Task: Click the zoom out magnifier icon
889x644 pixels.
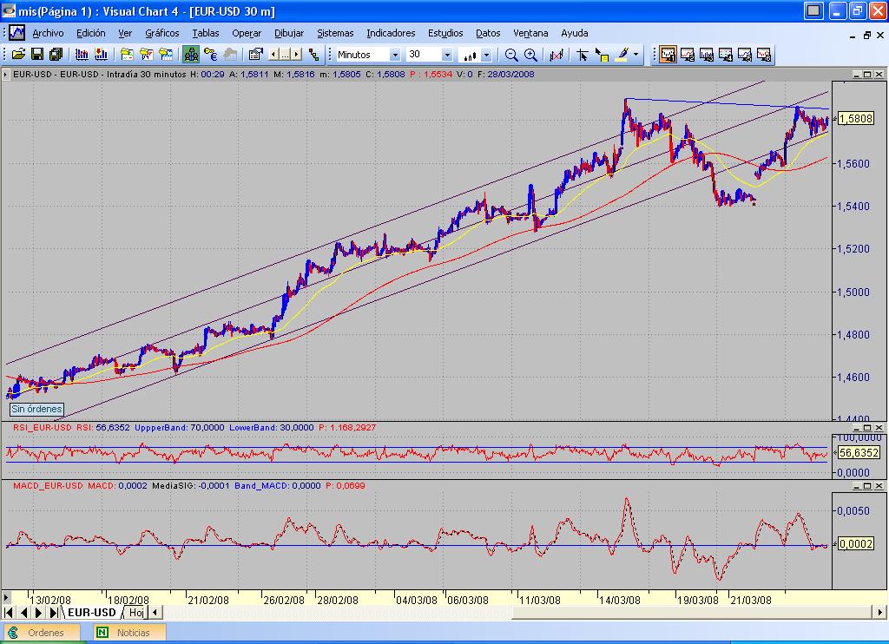Action: 511,54
